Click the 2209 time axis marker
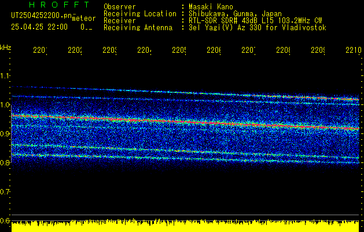364x232 pixels. 318,50
